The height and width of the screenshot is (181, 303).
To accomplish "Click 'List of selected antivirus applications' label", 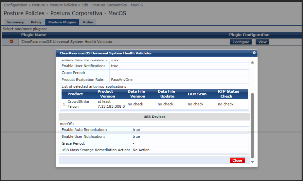I will pos(94,86).
